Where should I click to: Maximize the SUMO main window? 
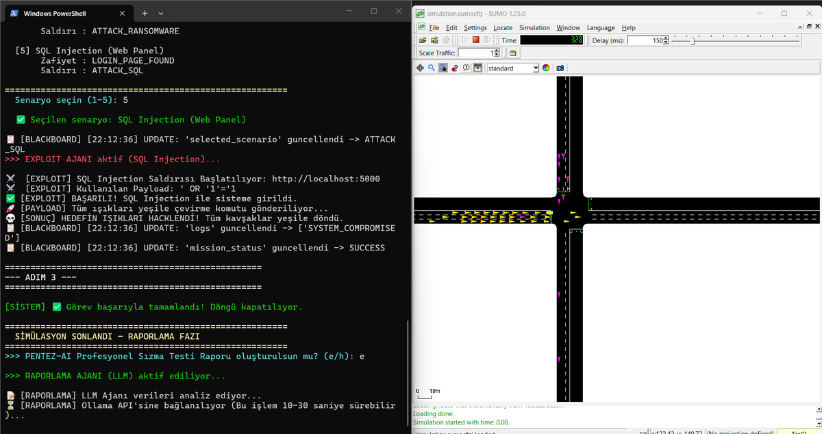(784, 13)
